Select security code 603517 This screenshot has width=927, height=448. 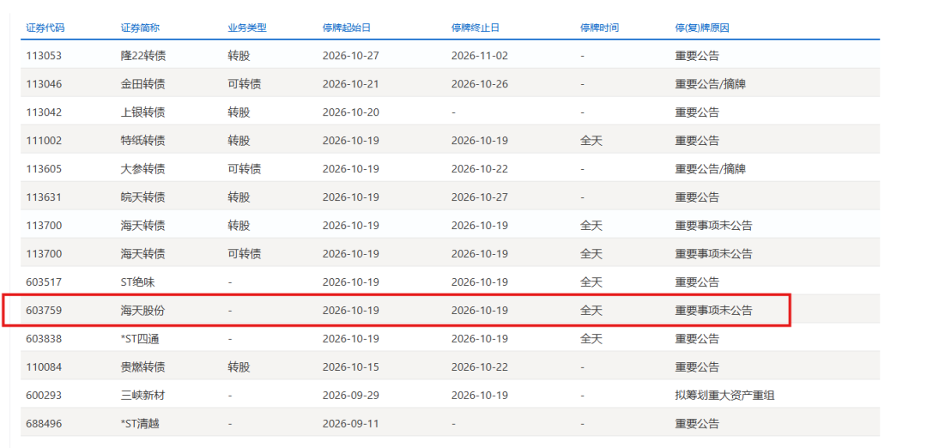(44, 282)
